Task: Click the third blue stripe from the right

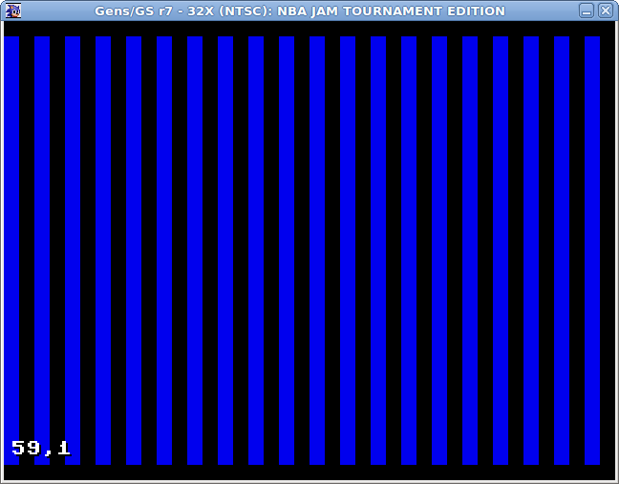Action: click(531, 239)
